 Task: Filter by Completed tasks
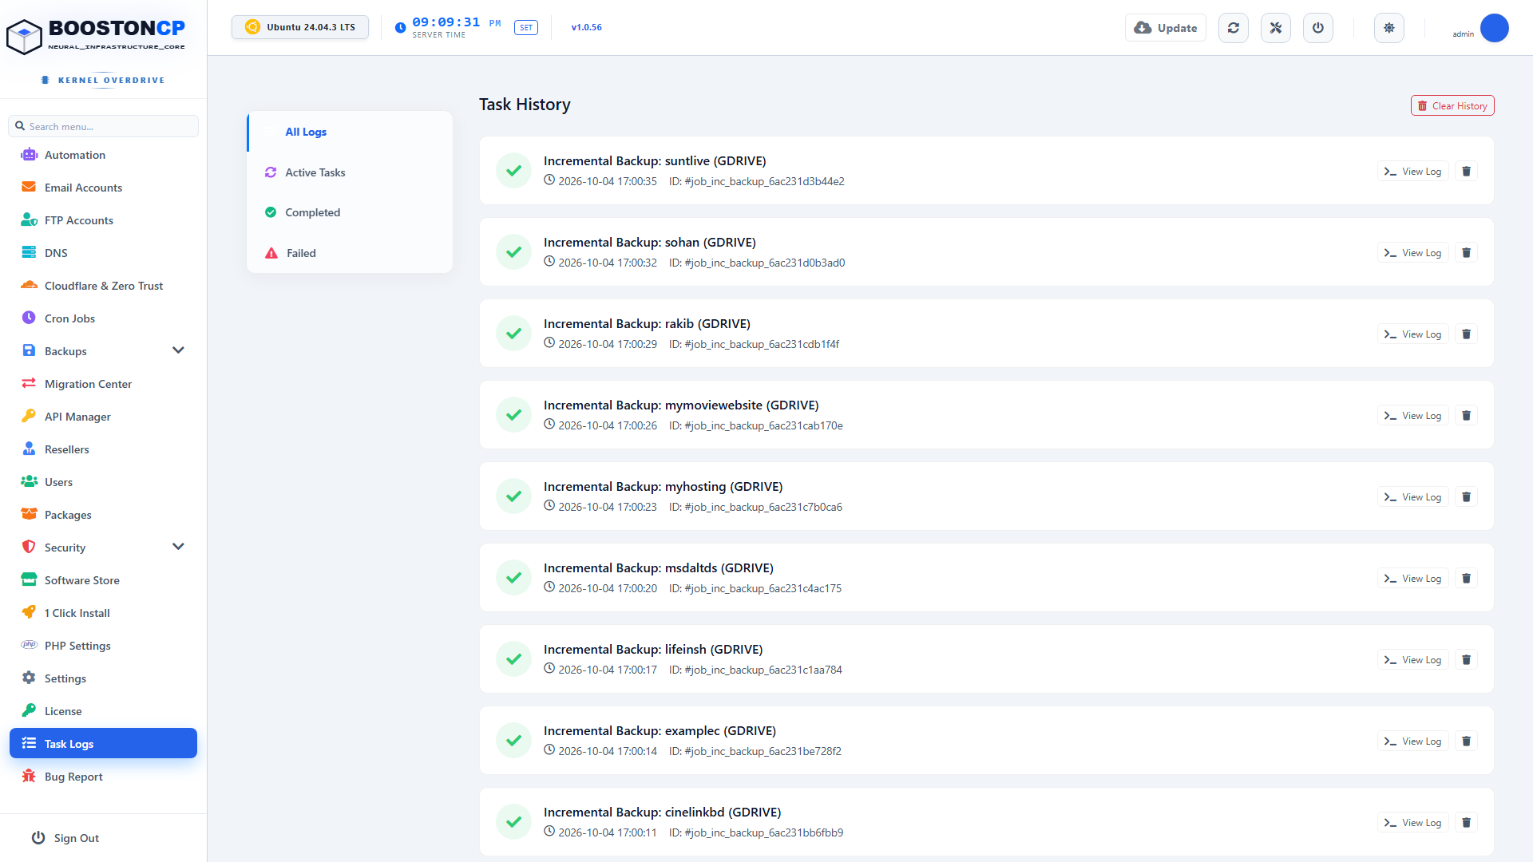[x=350, y=212]
